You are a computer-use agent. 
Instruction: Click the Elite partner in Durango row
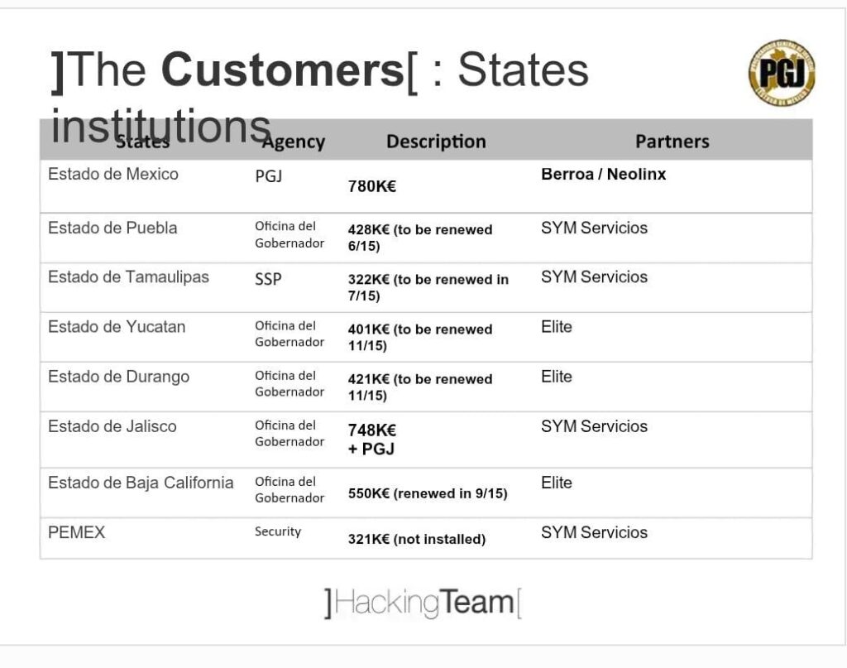click(x=557, y=377)
